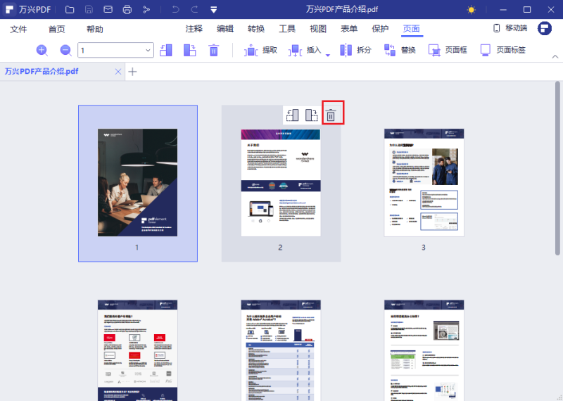Open the page number dropdown
This screenshot has height=401, width=563.
pos(148,50)
